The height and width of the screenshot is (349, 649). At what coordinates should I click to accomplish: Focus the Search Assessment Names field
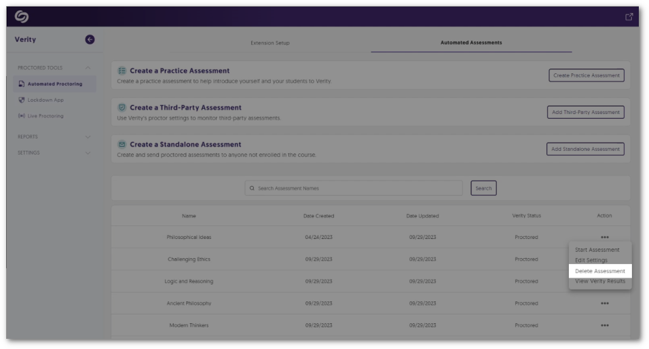pos(354,188)
